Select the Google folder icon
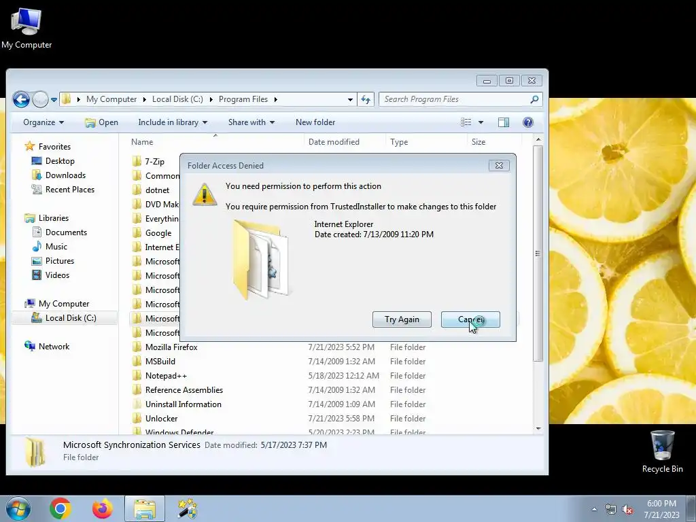Image resolution: width=696 pixels, height=522 pixels. (137, 233)
